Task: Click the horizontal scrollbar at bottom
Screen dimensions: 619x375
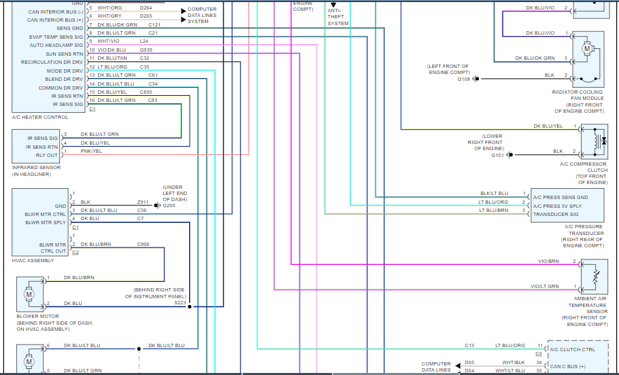Action: pyautogui.click(x=309, y=374)
